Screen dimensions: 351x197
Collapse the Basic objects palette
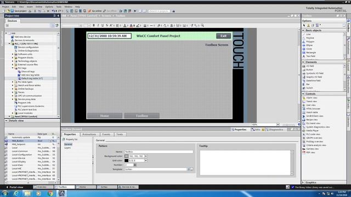[x=303, y=30]
